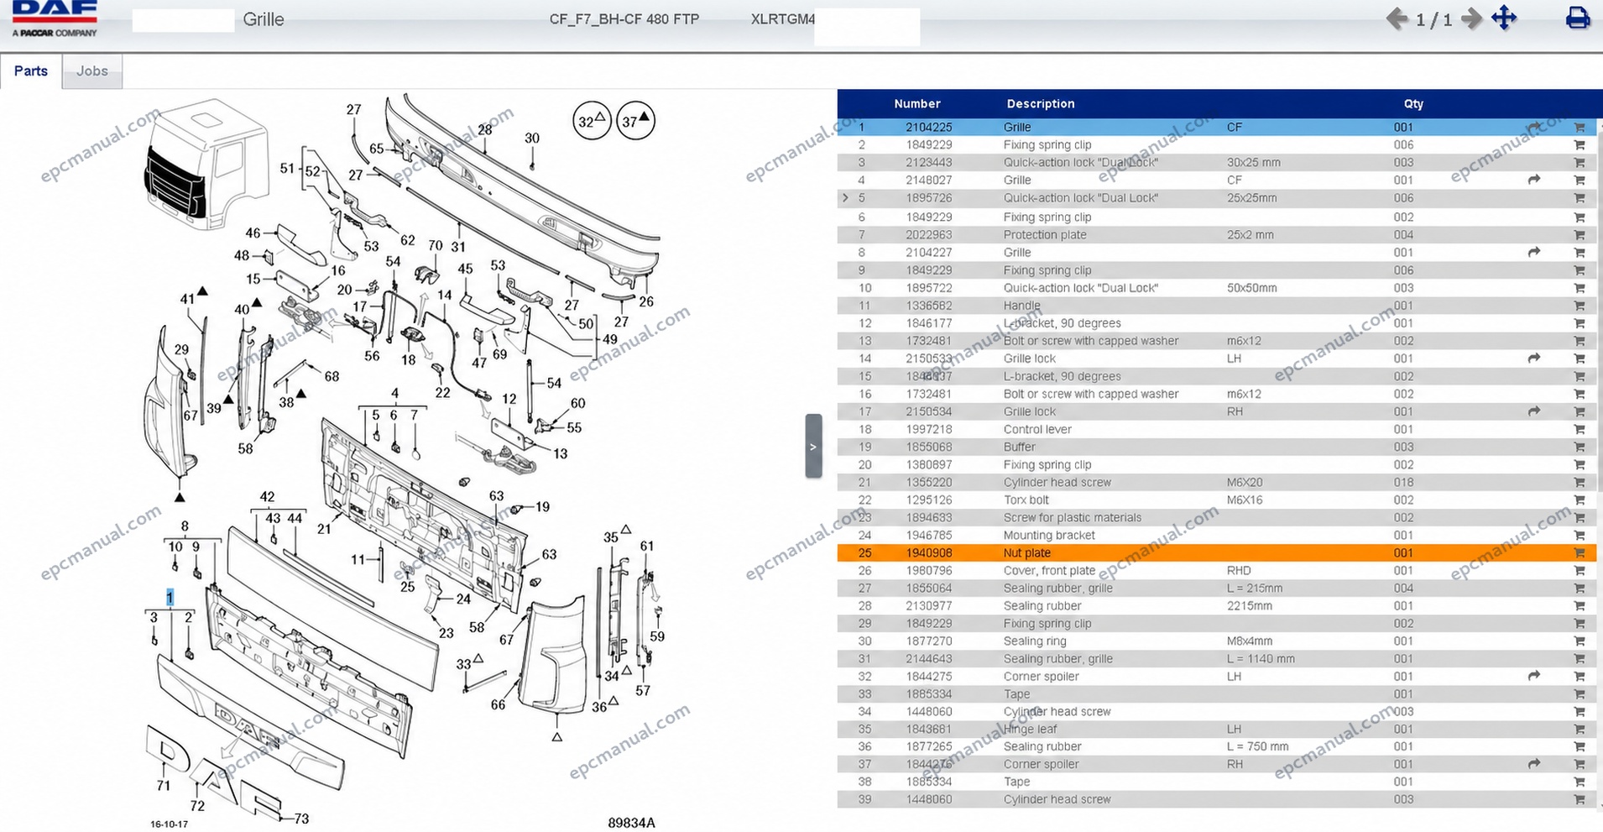Collapse diagram panel with side chevron
This screenshot has width=1603, height=832.
click(813, 446)
